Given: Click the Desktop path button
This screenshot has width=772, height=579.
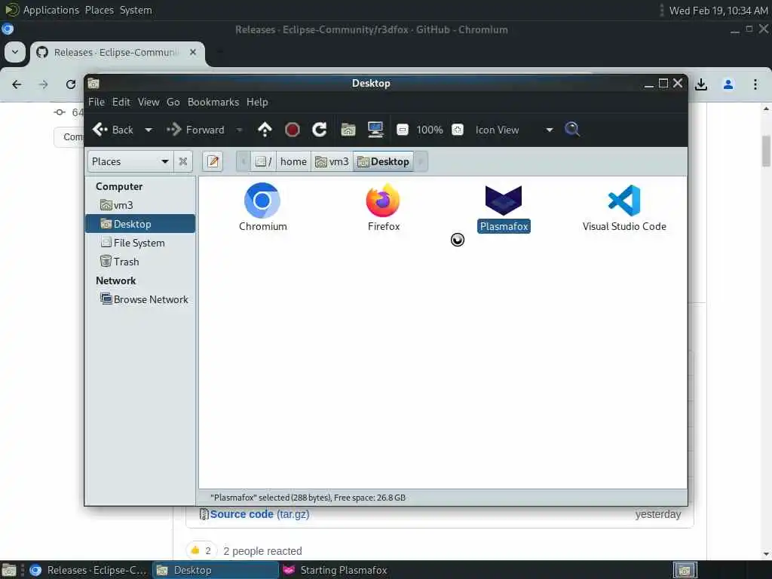Looking at the screenshot, I should pyautogui.click(x=383, y=161).
